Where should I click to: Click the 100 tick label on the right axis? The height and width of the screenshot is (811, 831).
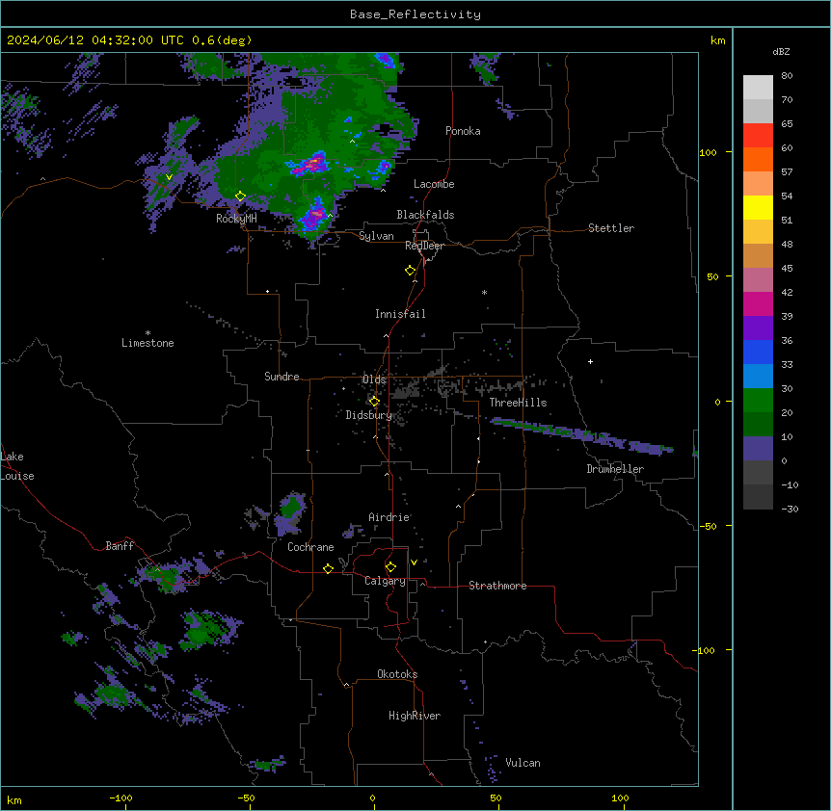(x=708, y=152)
